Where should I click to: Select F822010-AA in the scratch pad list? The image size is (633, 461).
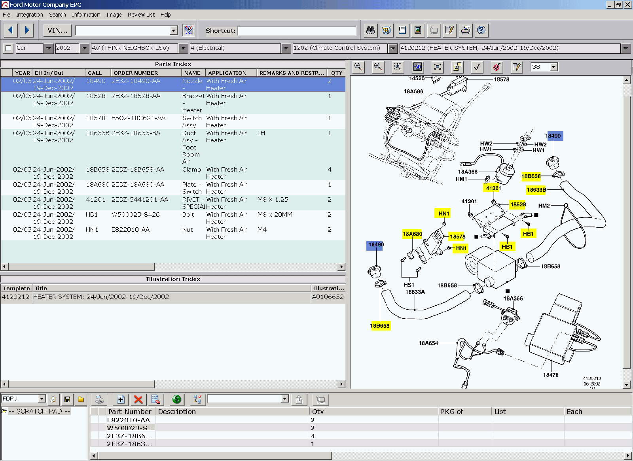128,420
